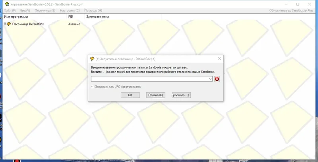The height and width of the screenshot is (162, 318).
Task: Maximize the Sandboxie control window
Action: click(297, 4)
